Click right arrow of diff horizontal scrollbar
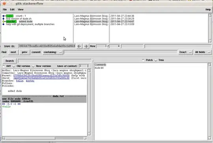The image size is (213, 143). pos(85,138)
